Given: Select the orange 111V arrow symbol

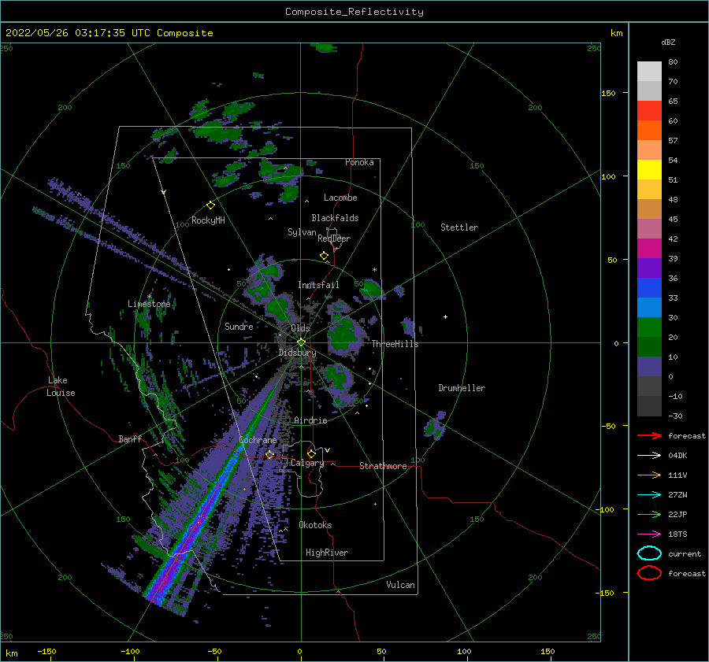Looking at the screenshot, I should 649,475.
